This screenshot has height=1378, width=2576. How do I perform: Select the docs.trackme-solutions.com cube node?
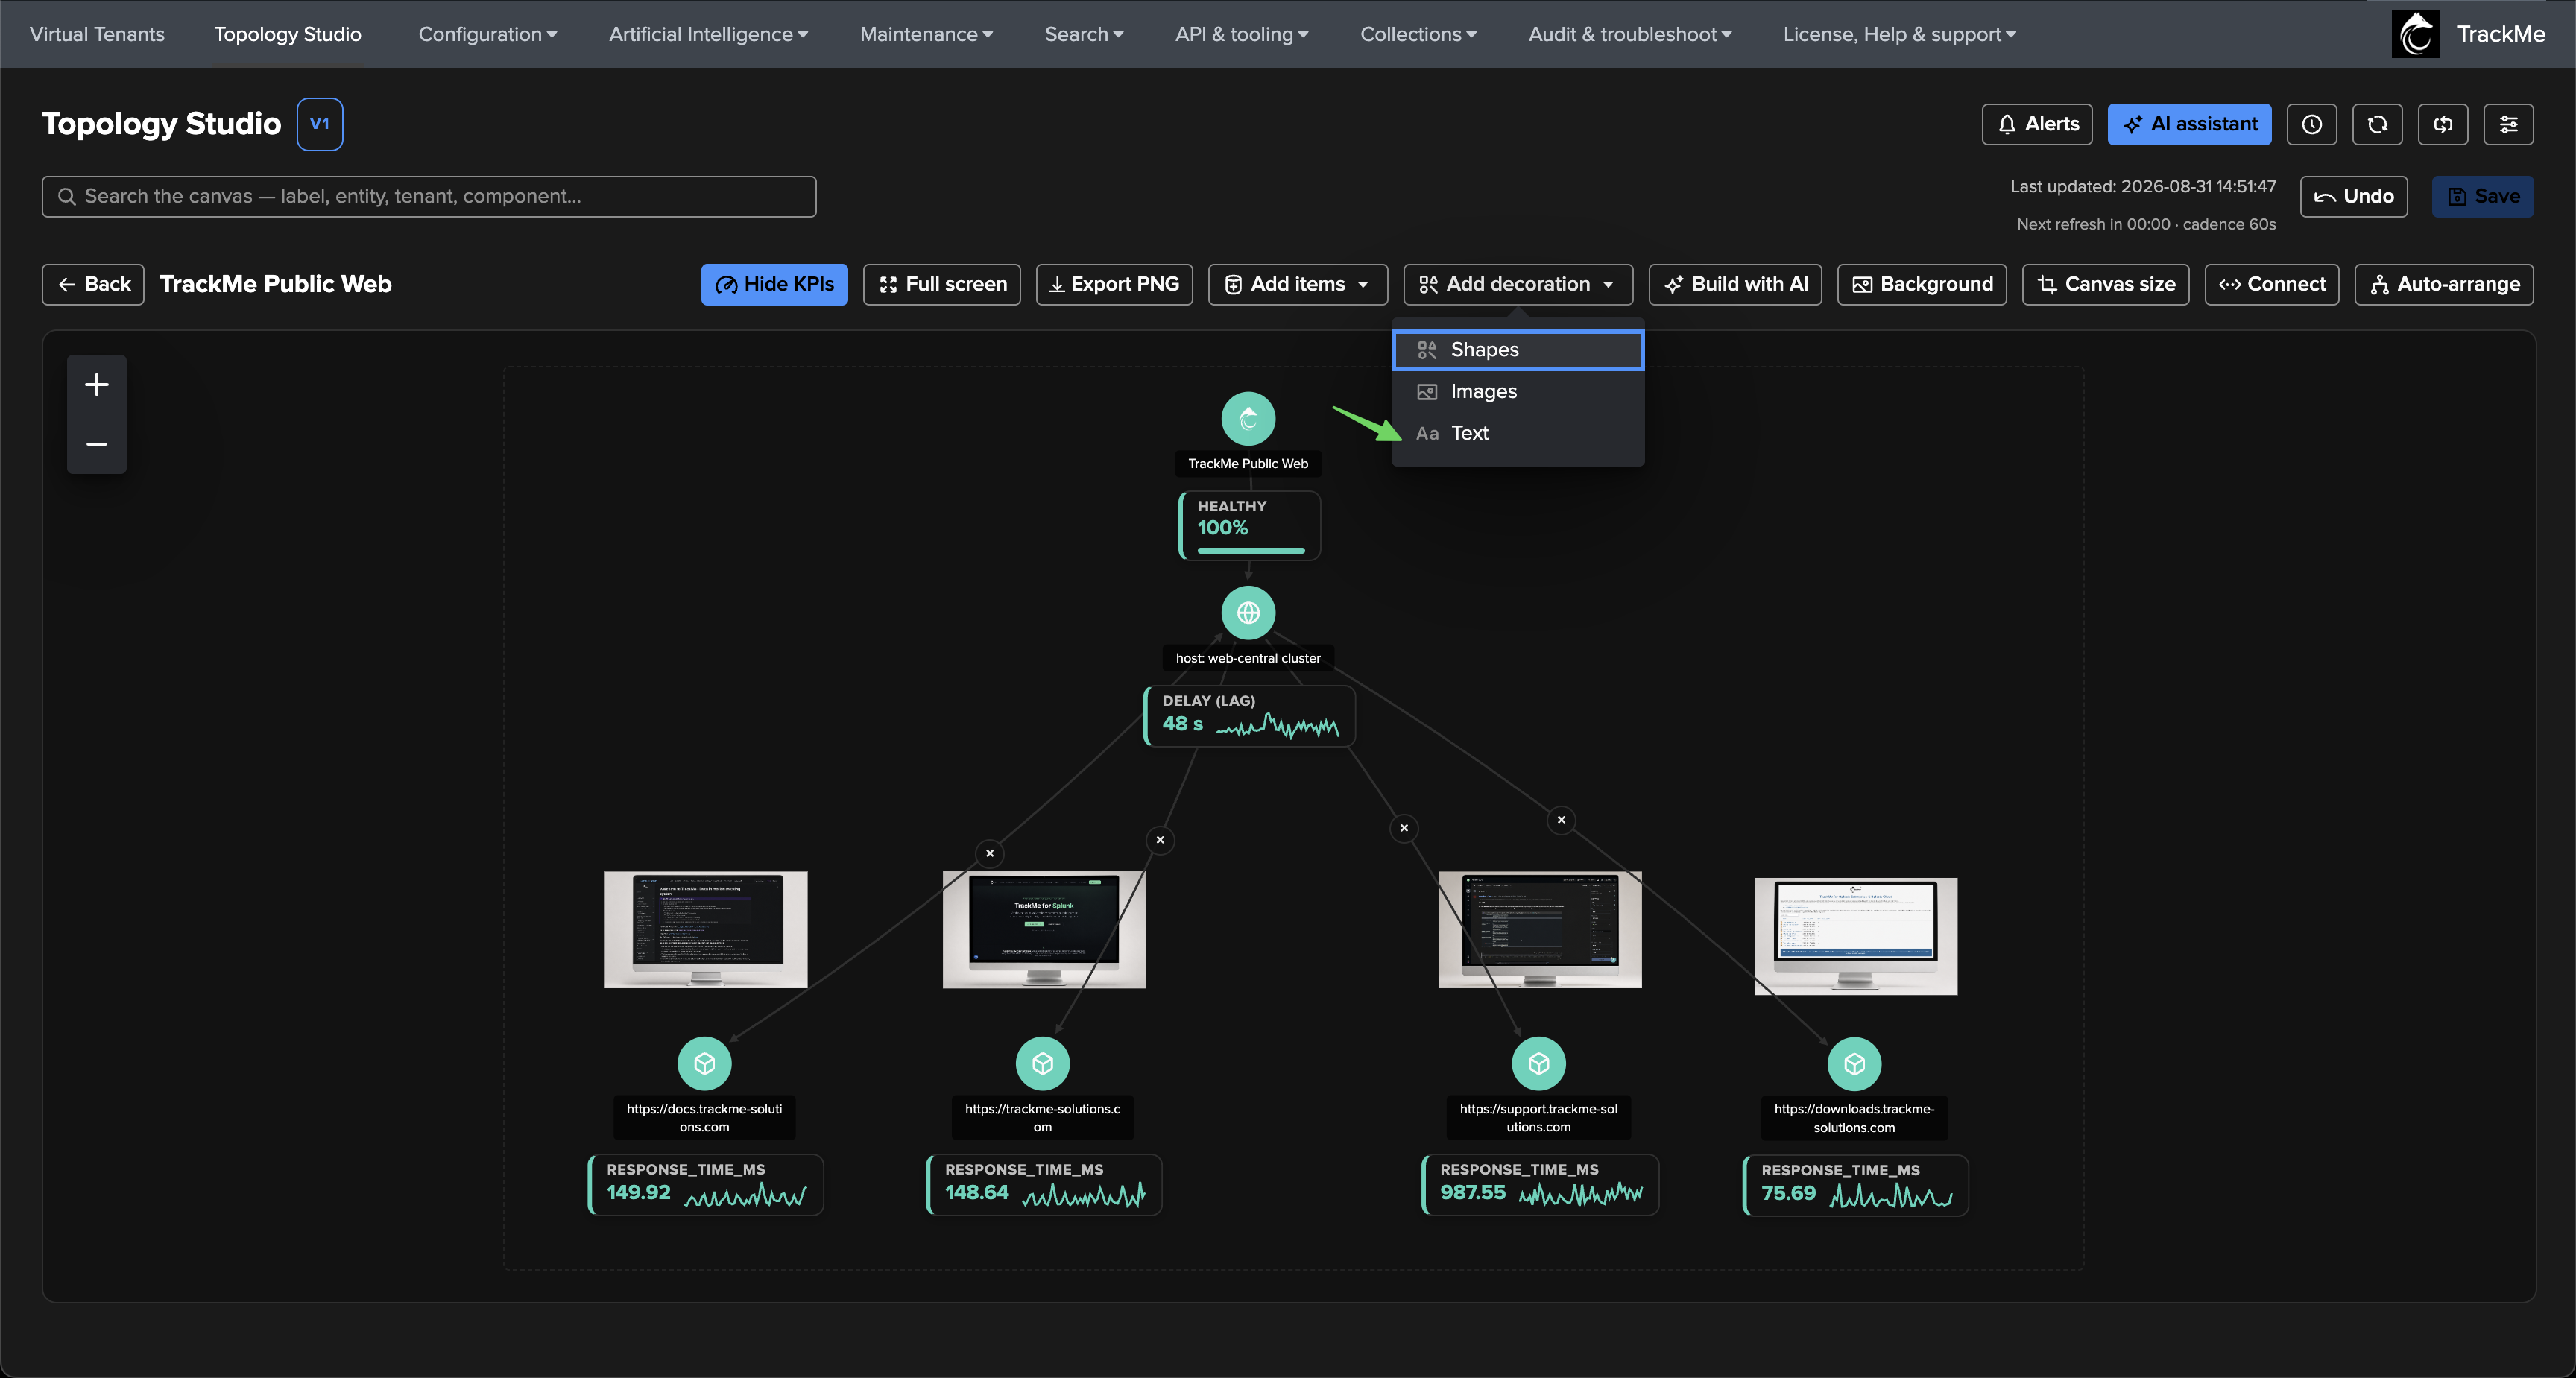[705, 1064]
